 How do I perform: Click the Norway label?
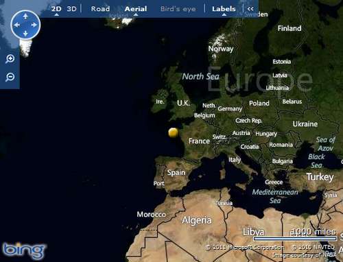click(x=221, y=49)
